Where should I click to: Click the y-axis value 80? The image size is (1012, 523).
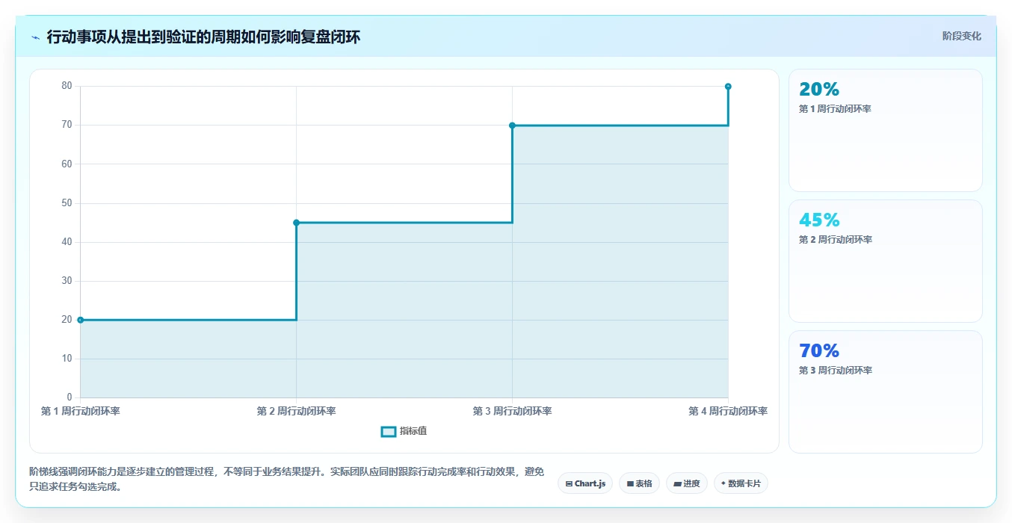point(67,86)
